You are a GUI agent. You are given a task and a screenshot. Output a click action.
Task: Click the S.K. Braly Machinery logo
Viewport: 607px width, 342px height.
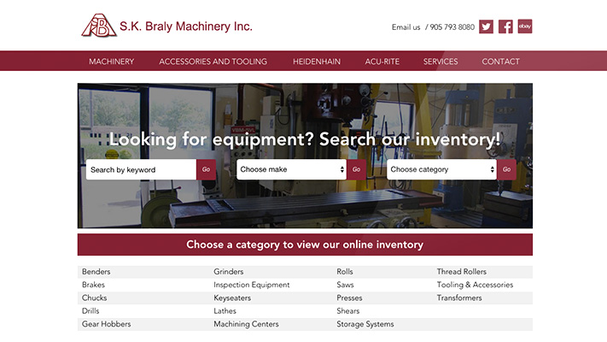pos(166,26)
